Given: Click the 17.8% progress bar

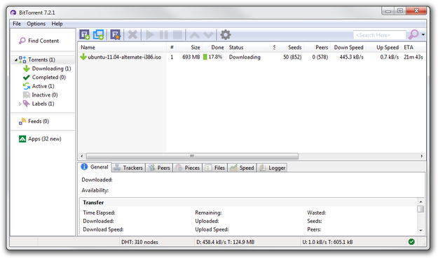Looking at the screenshot, I should pyautogui.click(x=214, y=57).
